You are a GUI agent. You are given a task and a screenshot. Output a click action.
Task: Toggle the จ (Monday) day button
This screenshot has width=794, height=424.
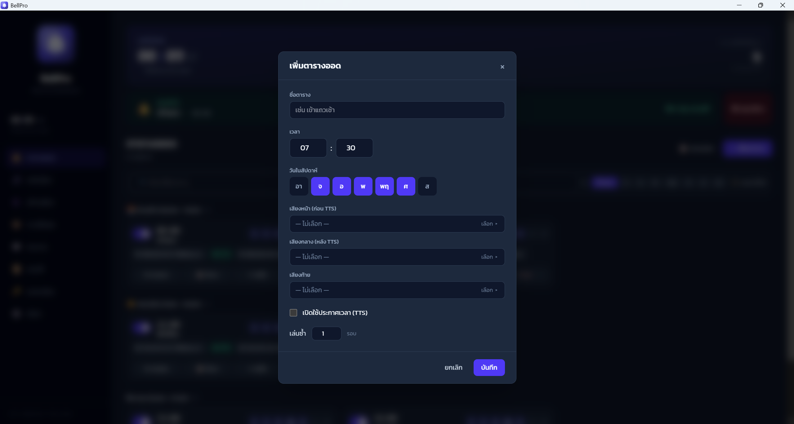click(320, 186)
